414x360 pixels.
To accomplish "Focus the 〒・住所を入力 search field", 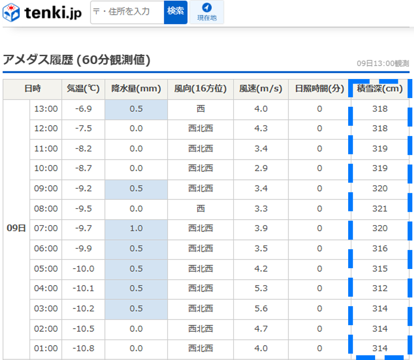I will click(127, 12).
